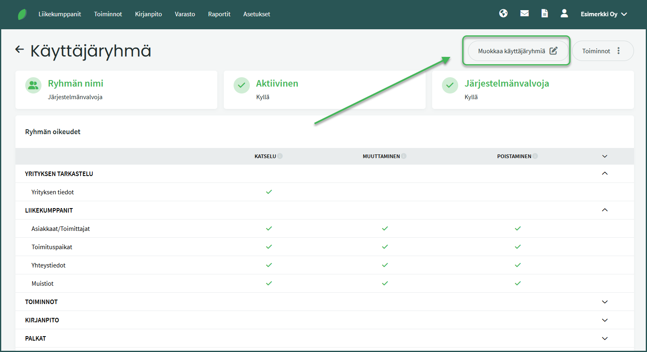This screenshot has width=647, height=352.
Task: Toggle Poistaminen checkmark for Muistiot
Action: (518, 283)
